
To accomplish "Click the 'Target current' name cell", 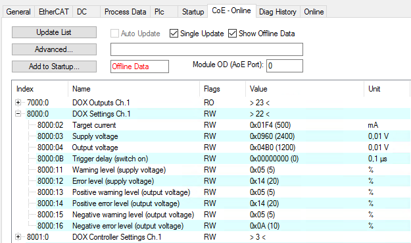I will click(x=94, y=125).
